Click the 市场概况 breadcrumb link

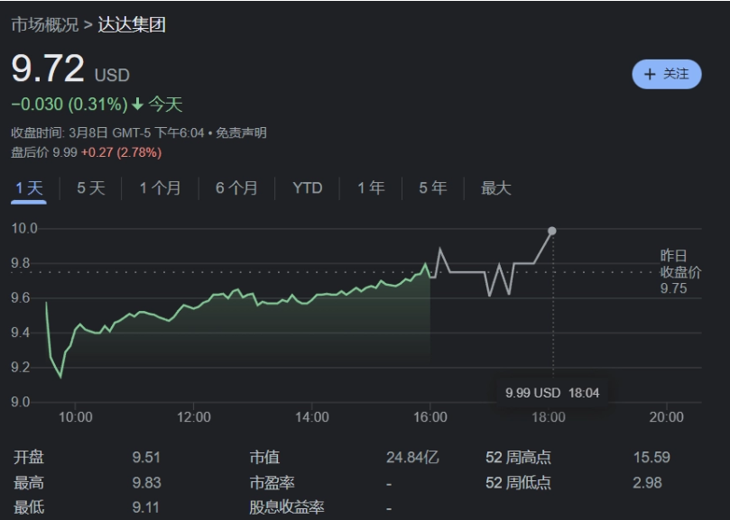pyautogui.click(x=45, y=24)
